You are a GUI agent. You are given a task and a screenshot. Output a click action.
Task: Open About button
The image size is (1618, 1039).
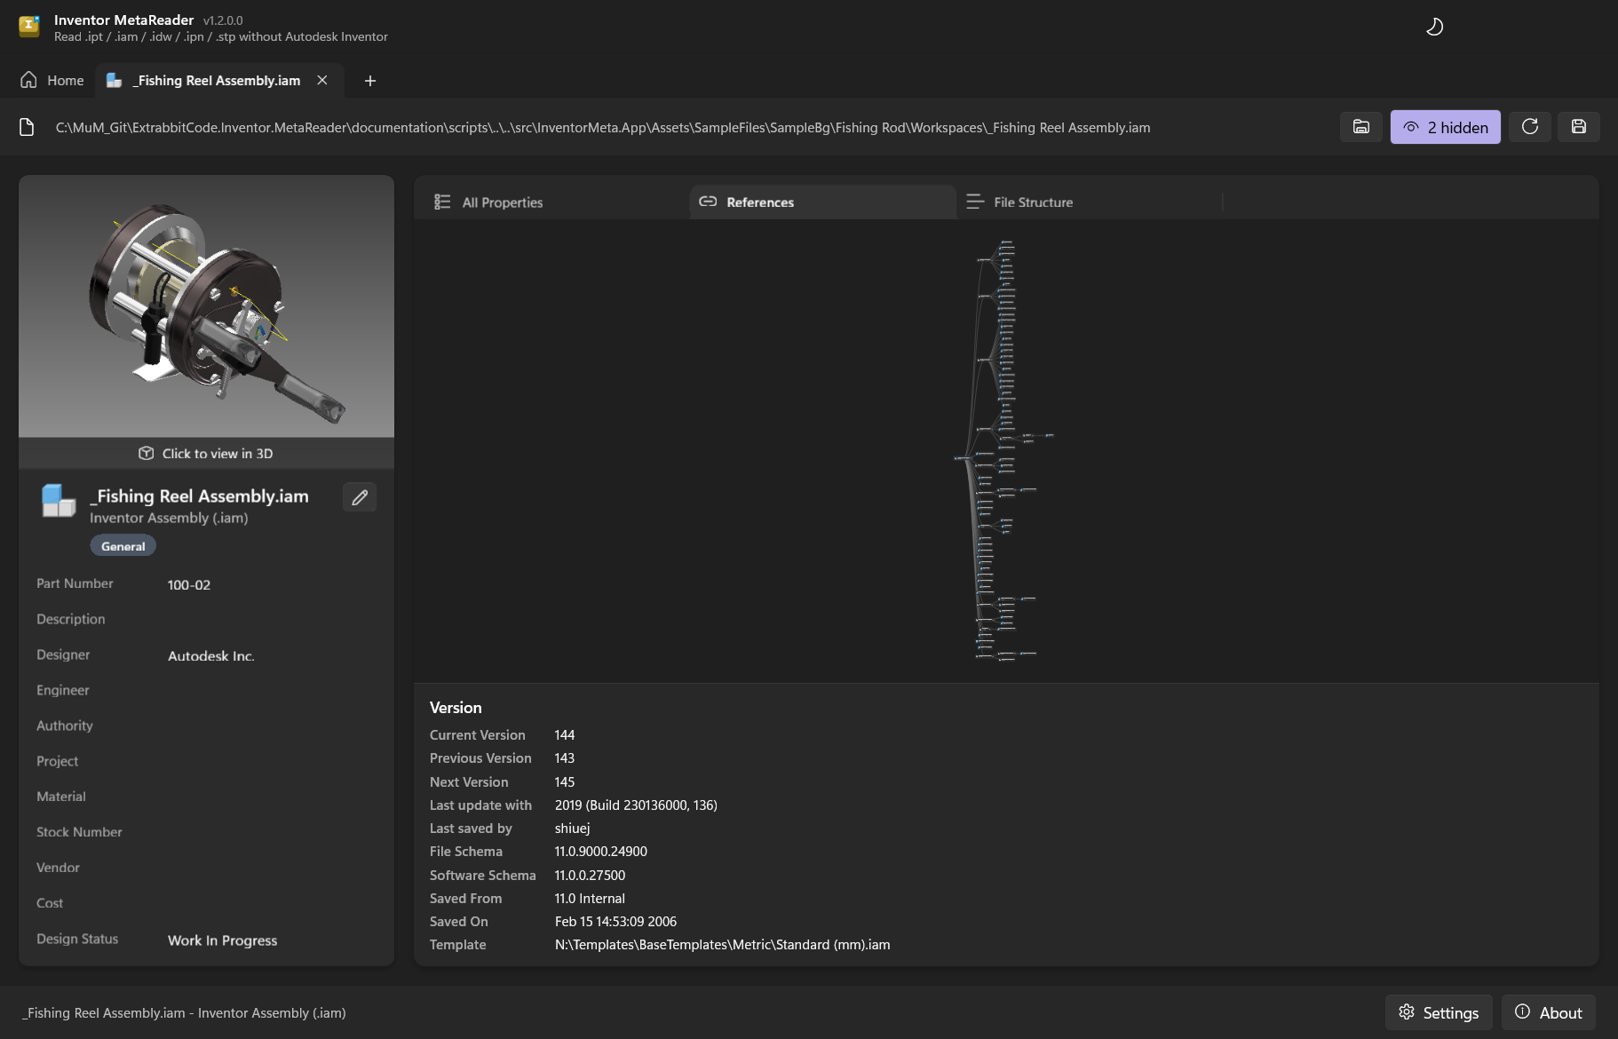1549,1012
